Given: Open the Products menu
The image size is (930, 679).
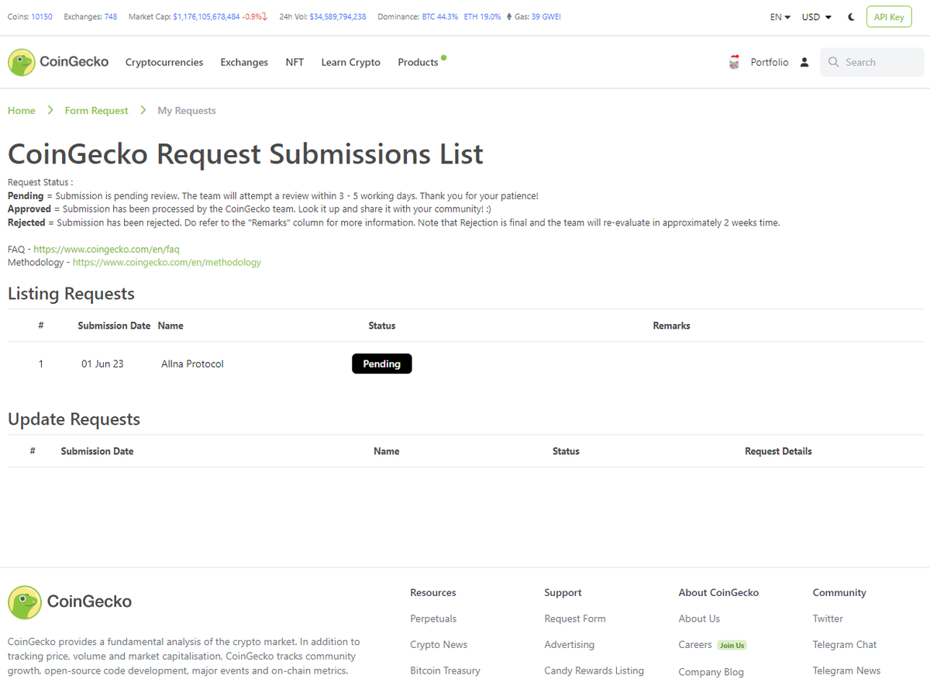Looking at the screenshot, I should (418, 62).
